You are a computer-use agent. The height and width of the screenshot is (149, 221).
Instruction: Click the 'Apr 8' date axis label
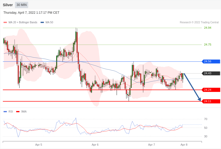point(184,145)
